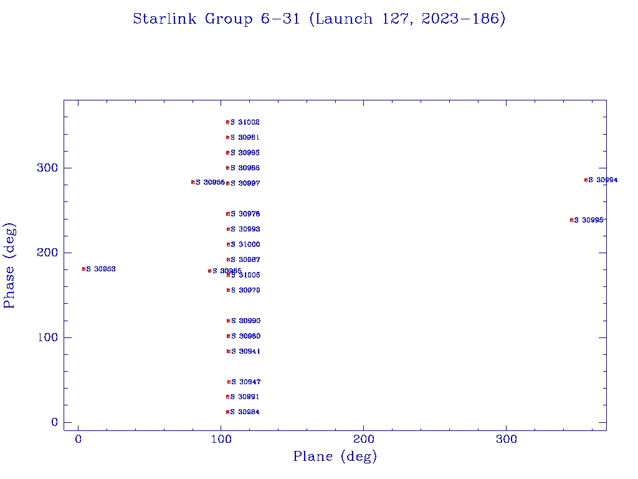Click the "100" tick on the Plane axis

click(221, 439)
